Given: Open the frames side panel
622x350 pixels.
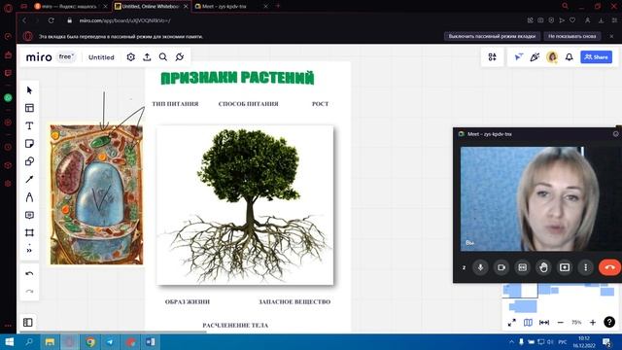Looking at the screenshot, I should pos(28,322).
